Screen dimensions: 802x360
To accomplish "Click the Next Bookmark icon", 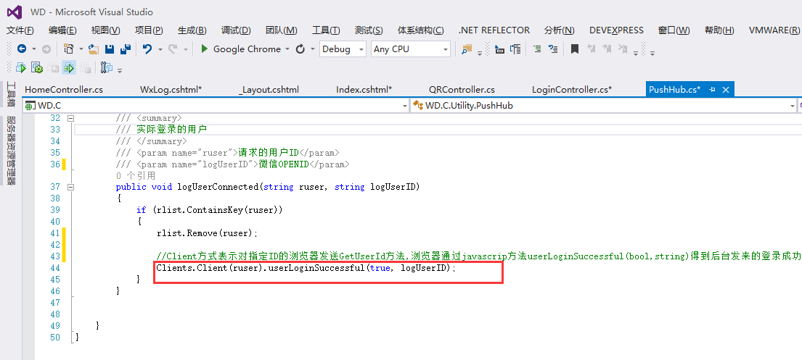I will [607, 49].
